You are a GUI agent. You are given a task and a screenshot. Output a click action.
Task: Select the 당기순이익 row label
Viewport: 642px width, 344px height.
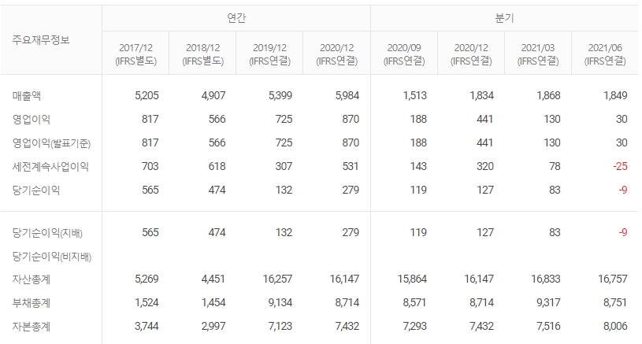pos(36,190)
